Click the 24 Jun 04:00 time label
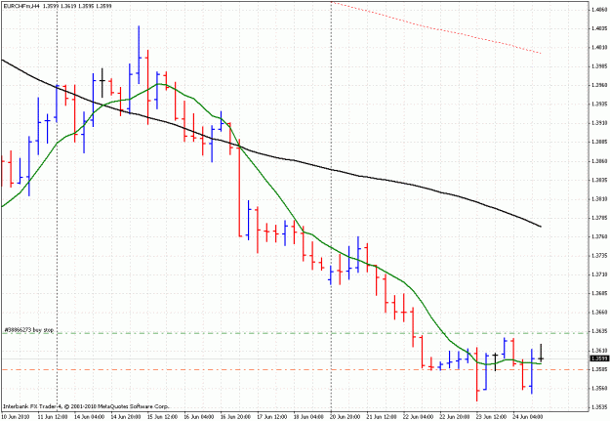Image resolution: width=610 pixels, height=421 pixels. (528, 417)
